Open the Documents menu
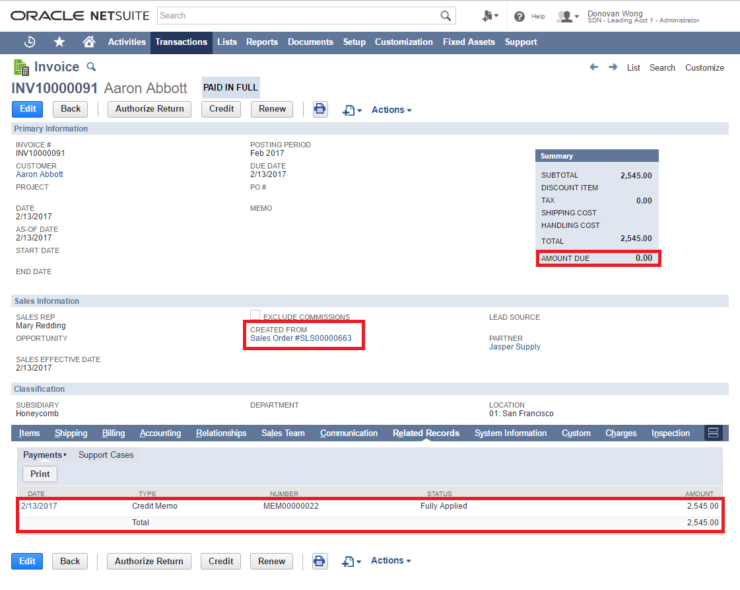The width and height of the screenshot is (740, 590). pyautogui.click(x=310, y=42)
